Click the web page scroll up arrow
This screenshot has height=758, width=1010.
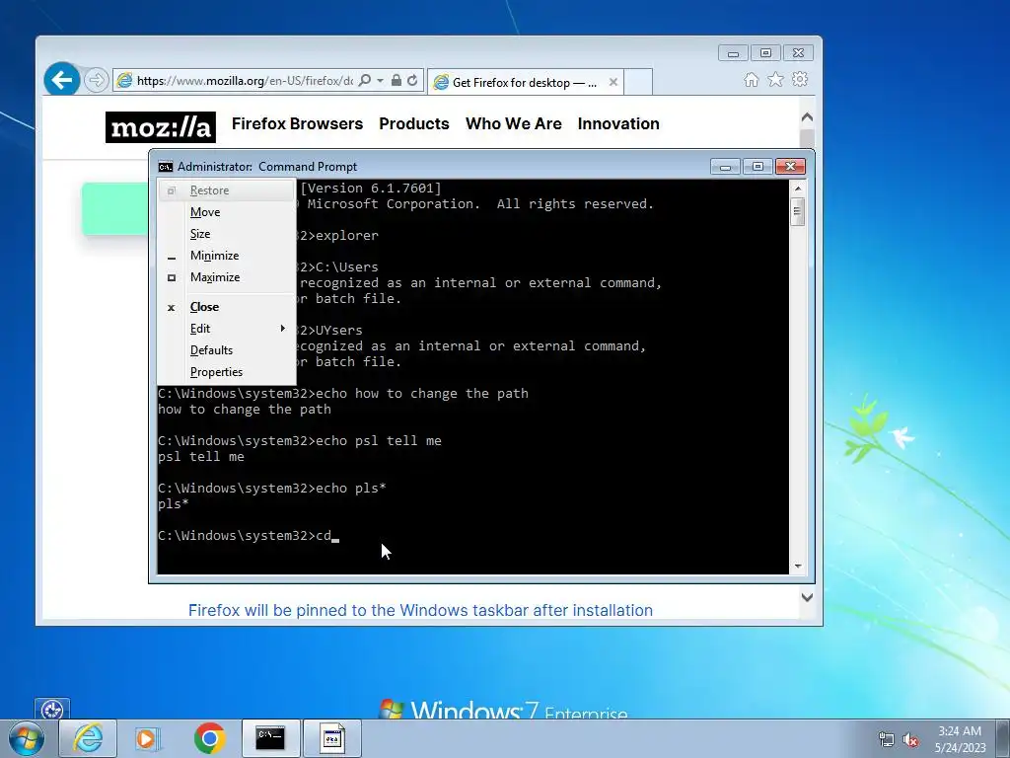807,118
